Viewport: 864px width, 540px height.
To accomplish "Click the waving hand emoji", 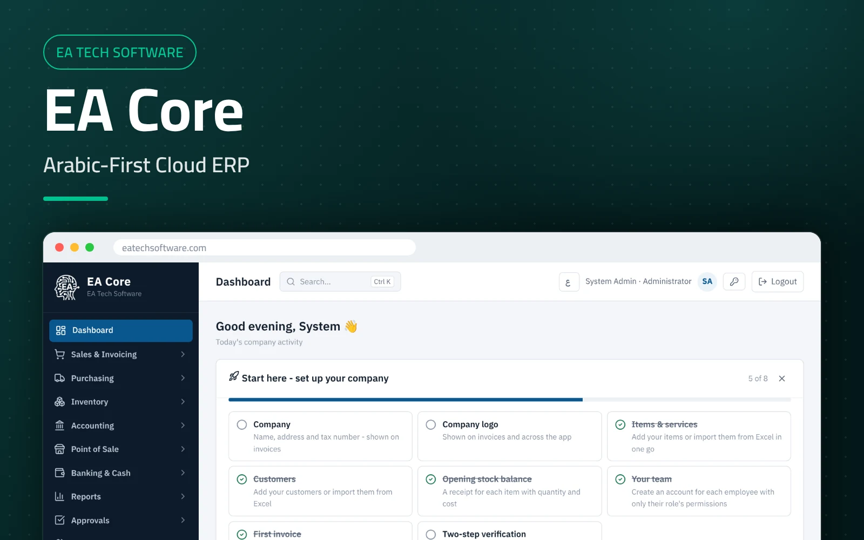I will point(351,327).
